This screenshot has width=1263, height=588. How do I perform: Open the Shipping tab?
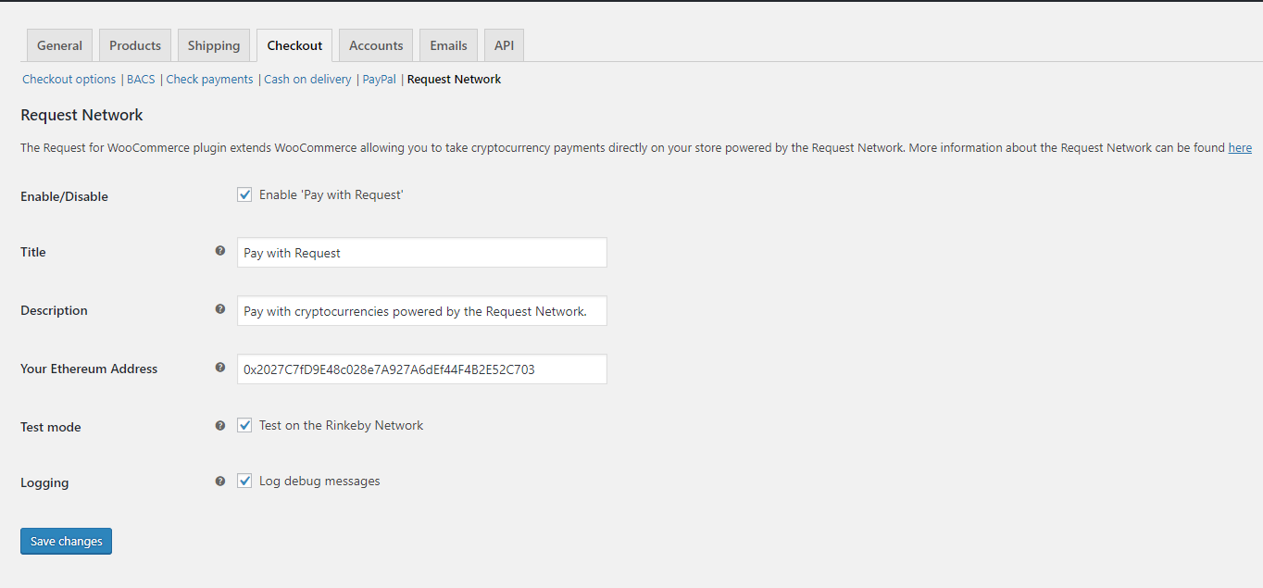(x=214, y=45)
